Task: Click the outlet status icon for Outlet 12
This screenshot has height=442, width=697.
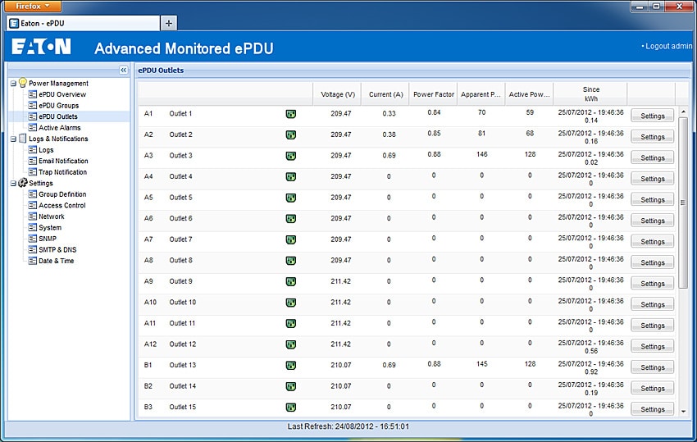Action: [x=291, y=344]
